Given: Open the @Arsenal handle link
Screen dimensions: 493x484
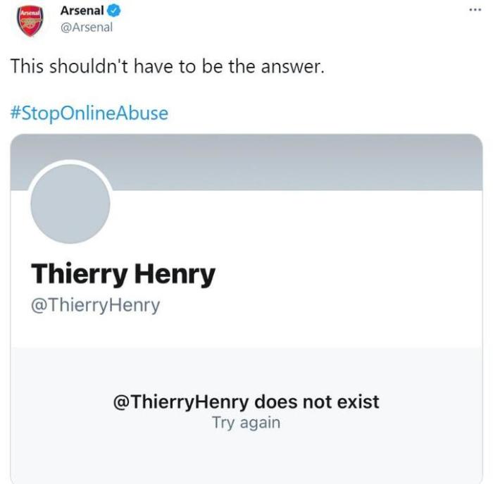Looking at the screenshot, I should coord(86,27).
